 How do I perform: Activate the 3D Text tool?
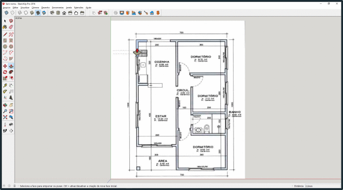(11, 98)
